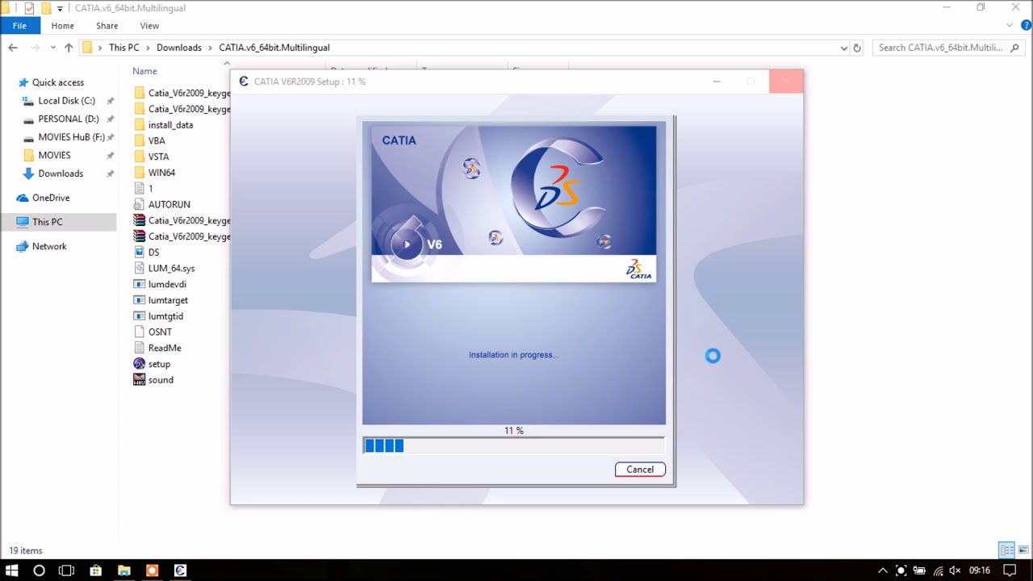The image size is (1033, 581).
Task: Sort by the Name column header
Action: pos(144,71)
